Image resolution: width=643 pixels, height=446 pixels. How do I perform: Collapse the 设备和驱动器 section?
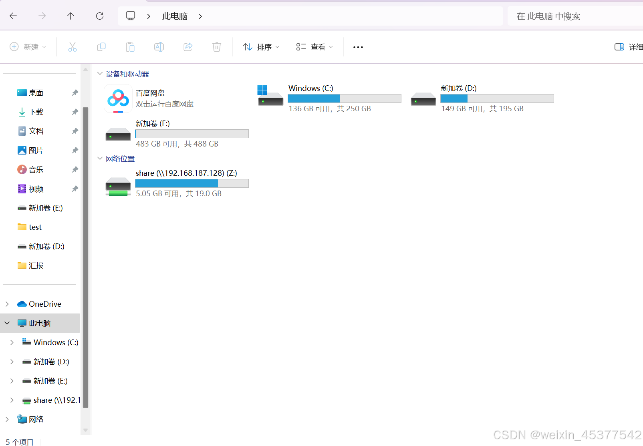(100, 74)
